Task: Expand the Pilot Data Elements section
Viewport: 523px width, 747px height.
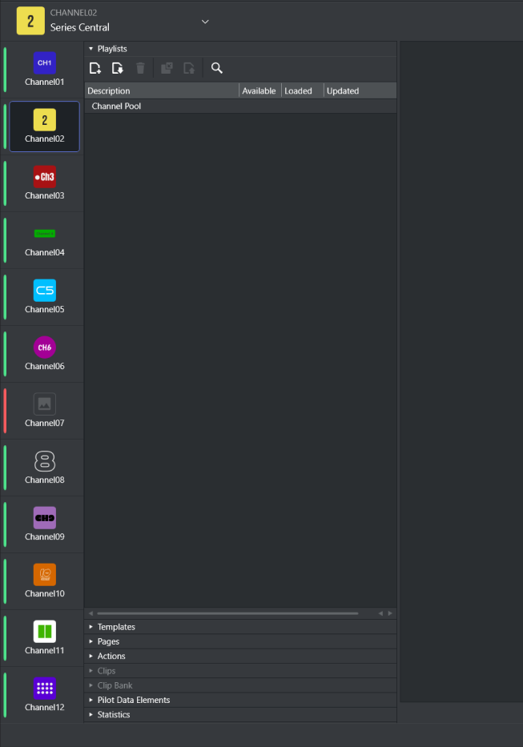Action: point(133,700)
